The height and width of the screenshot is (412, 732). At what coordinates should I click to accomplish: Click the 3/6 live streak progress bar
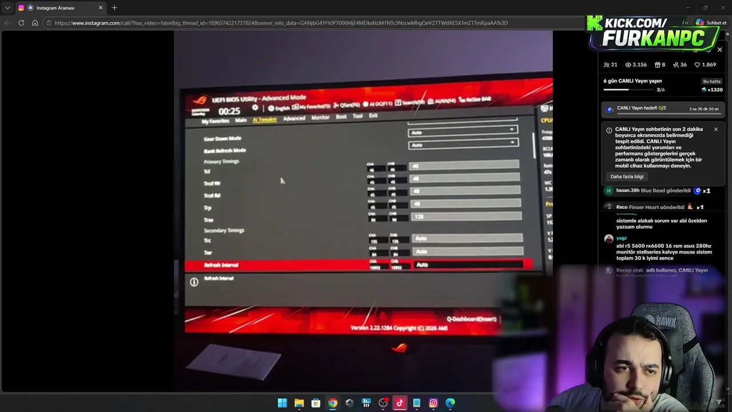[x=628, y=90]
